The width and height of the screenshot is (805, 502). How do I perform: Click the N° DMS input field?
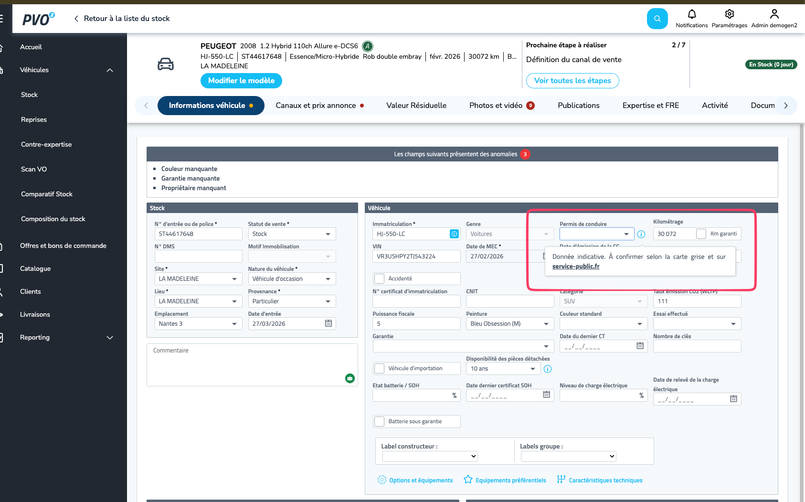(x=198, y=256)
